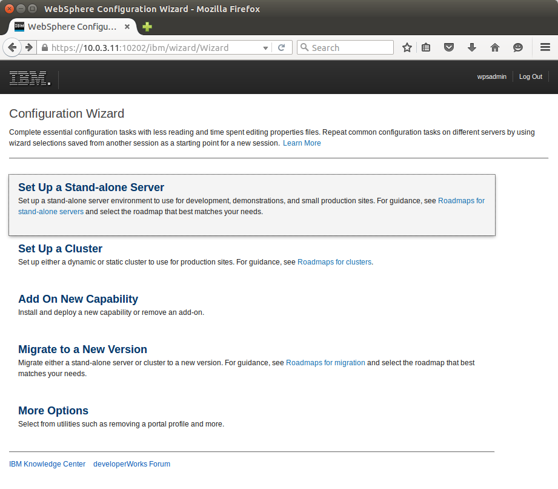The image size is (558, 489).
Task: Bookmark this page with the star icon
Action: click(407, 47)
